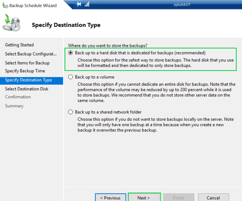Click the signal strength bars icon
Image resolution: width=242 pixels, height=201 pixels.
click(x=87, y=4)
